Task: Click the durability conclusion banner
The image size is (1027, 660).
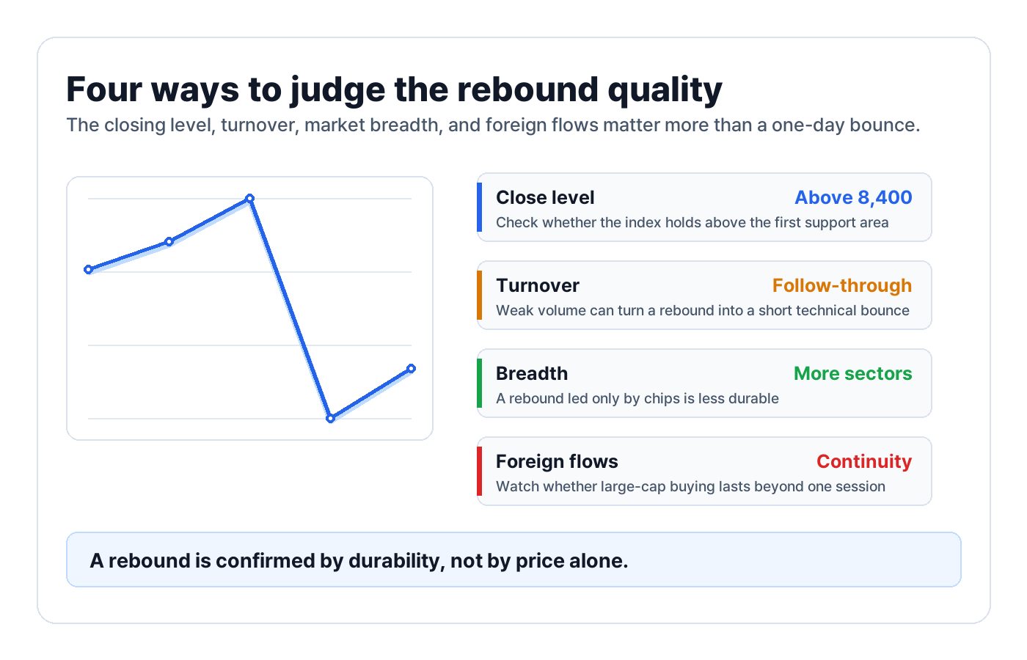Action: click(x=513, y=560)
